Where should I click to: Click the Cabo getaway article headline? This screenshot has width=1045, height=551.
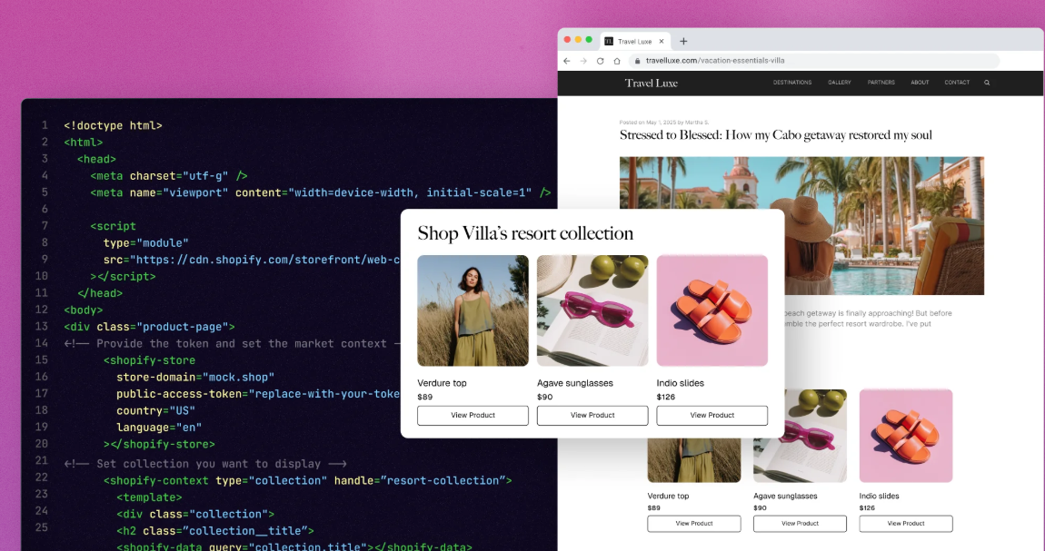coord(776,135)
